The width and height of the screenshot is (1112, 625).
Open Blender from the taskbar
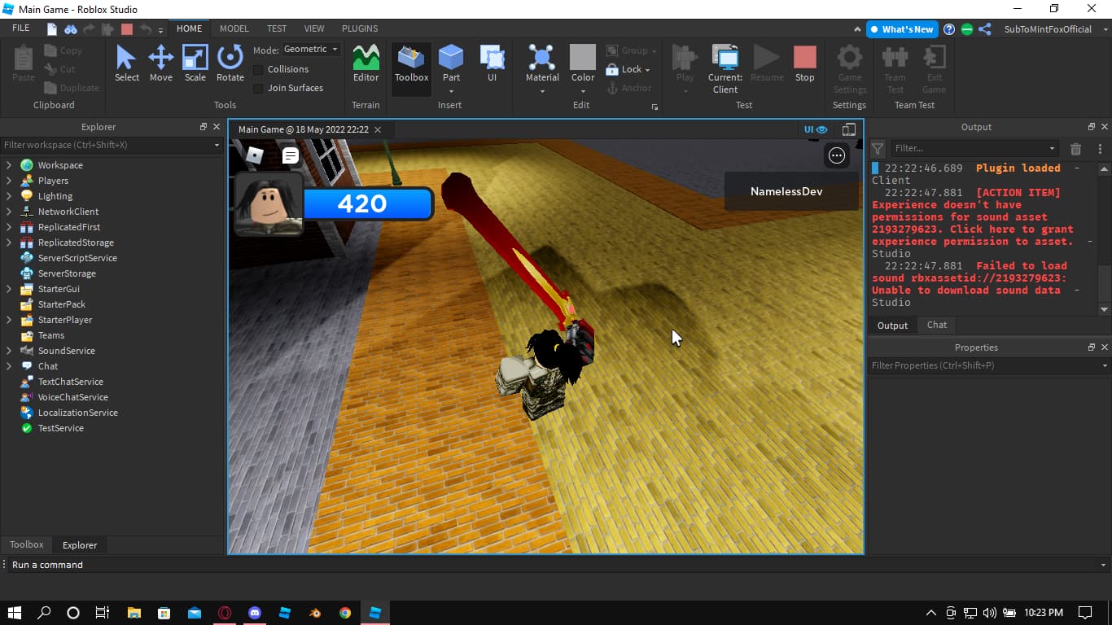click(x=315, y=613)
